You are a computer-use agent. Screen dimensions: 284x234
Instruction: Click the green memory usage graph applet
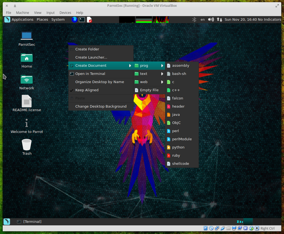tap(144, 20)
